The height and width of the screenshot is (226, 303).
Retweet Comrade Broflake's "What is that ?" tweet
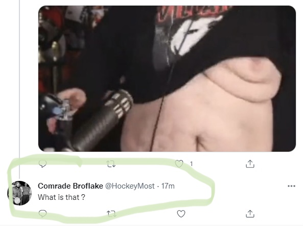[111, 214]
